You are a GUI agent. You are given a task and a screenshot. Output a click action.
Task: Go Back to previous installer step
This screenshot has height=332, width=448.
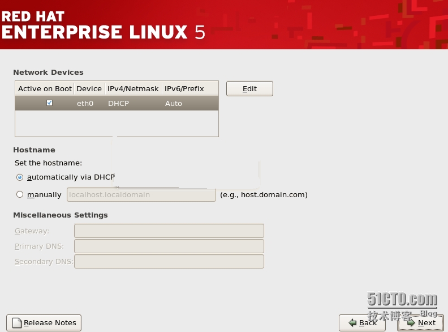click(x=362, y=323)
